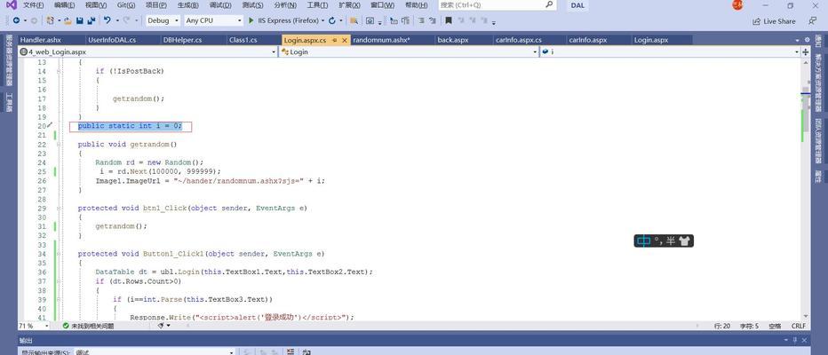Show the open documents list dropdown
Image resolution: width=828 pixels, height=355 pixels.
pyautogui.click(x=798, y=40)
